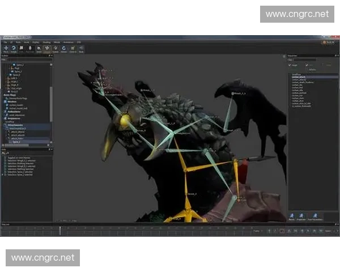Click the Outliner vertical scrollbar
Viewport: 340px width, 272px height.
tap(51, 104)
